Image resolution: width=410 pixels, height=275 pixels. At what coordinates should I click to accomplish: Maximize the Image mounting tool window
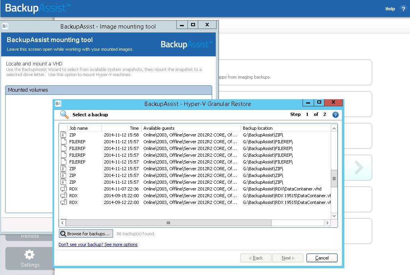pyautogui.click(x=193, y=25)
